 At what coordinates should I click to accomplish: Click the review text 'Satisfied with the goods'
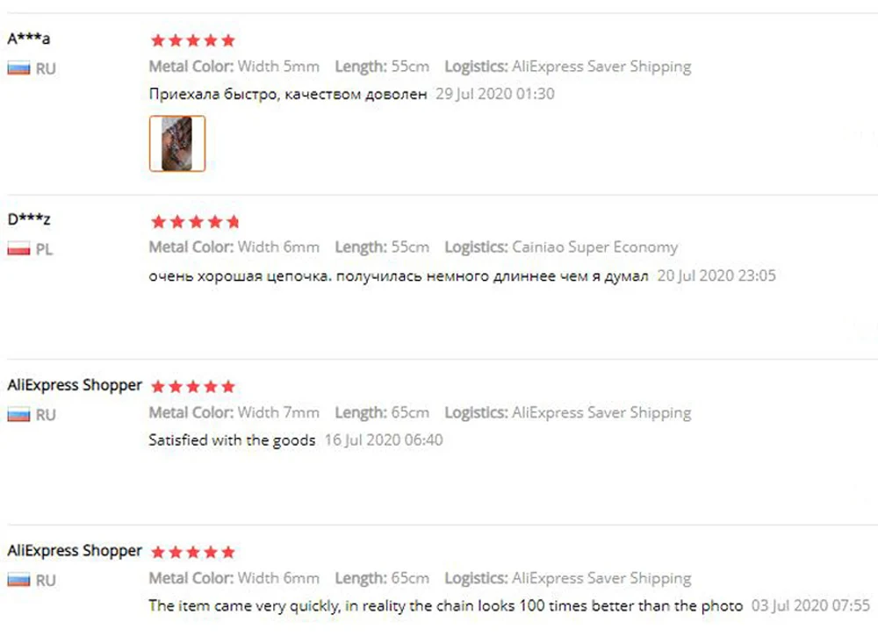pyautogui.click(x=232, y=440)
